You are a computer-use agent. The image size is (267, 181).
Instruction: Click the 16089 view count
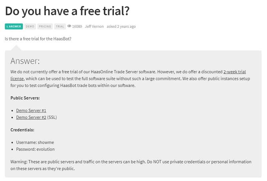[77, 26]
